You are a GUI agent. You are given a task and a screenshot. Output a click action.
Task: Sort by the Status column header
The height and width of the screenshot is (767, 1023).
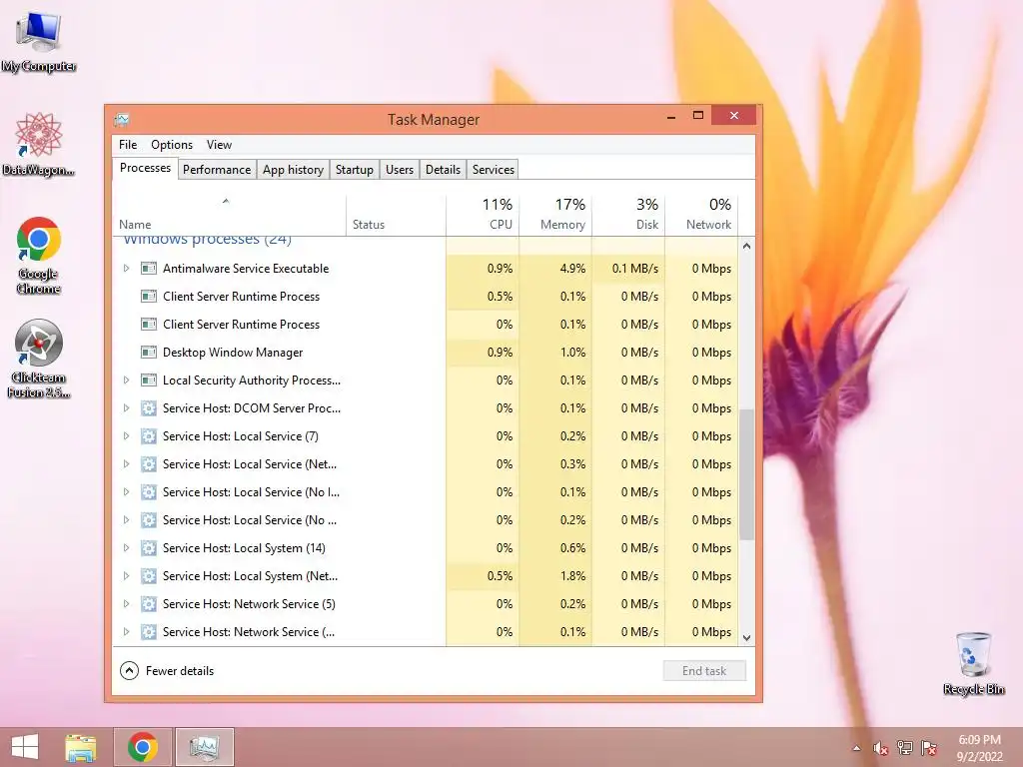[x=396, y=216]
